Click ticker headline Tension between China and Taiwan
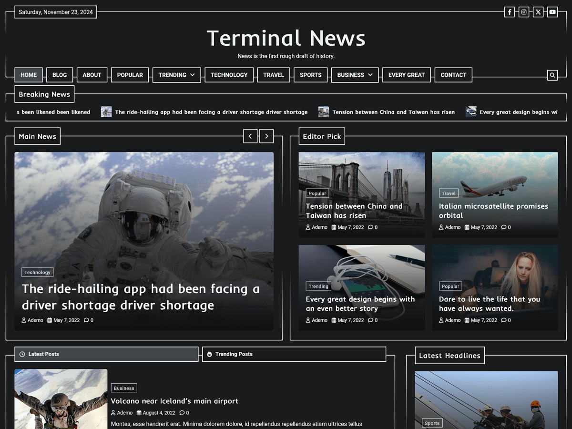Image resolution: width=572 pixels, height=429 pixels. click(394, 112)
